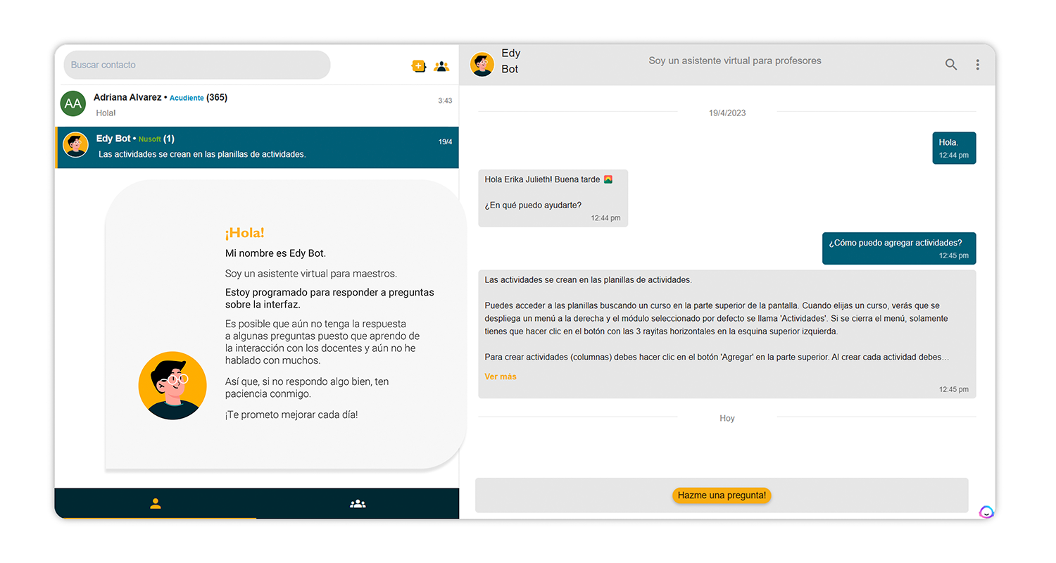Click the '¿Cómo puedo agregar actividades?' message bubble
Image resolution: width=1056 pixels, height=563 pixels.
point(898,248)
